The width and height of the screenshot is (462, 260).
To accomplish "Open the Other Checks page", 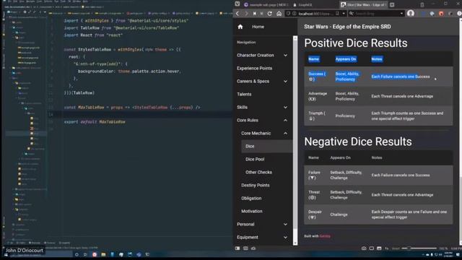I will pyautogui.click(x=258, y=172).
